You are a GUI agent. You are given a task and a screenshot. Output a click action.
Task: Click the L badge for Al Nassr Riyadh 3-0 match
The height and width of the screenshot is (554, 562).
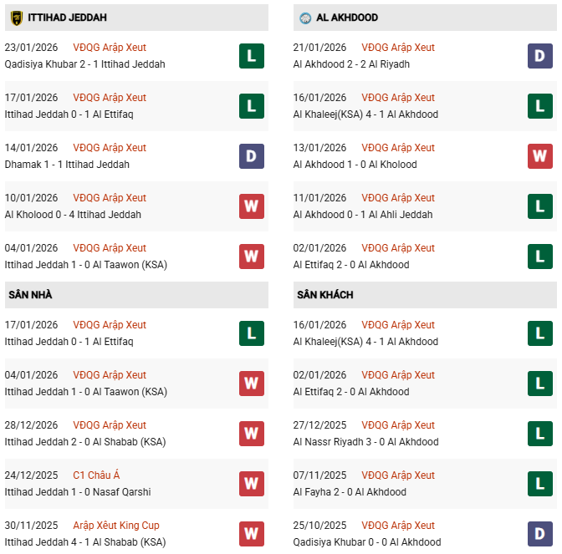click(x=540, y=434)
